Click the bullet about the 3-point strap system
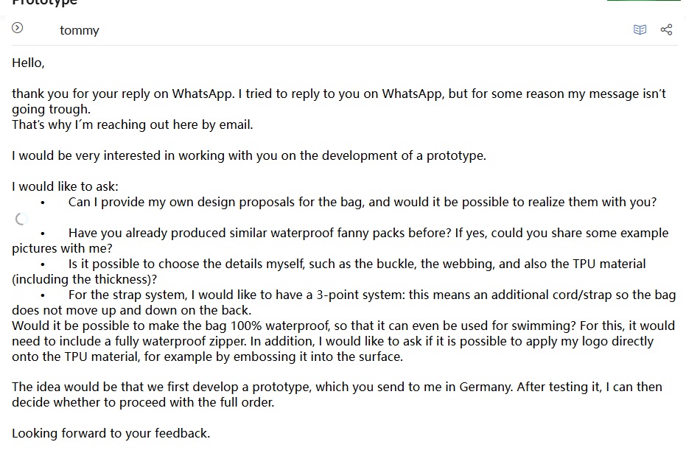 click(x=371, y=295)
